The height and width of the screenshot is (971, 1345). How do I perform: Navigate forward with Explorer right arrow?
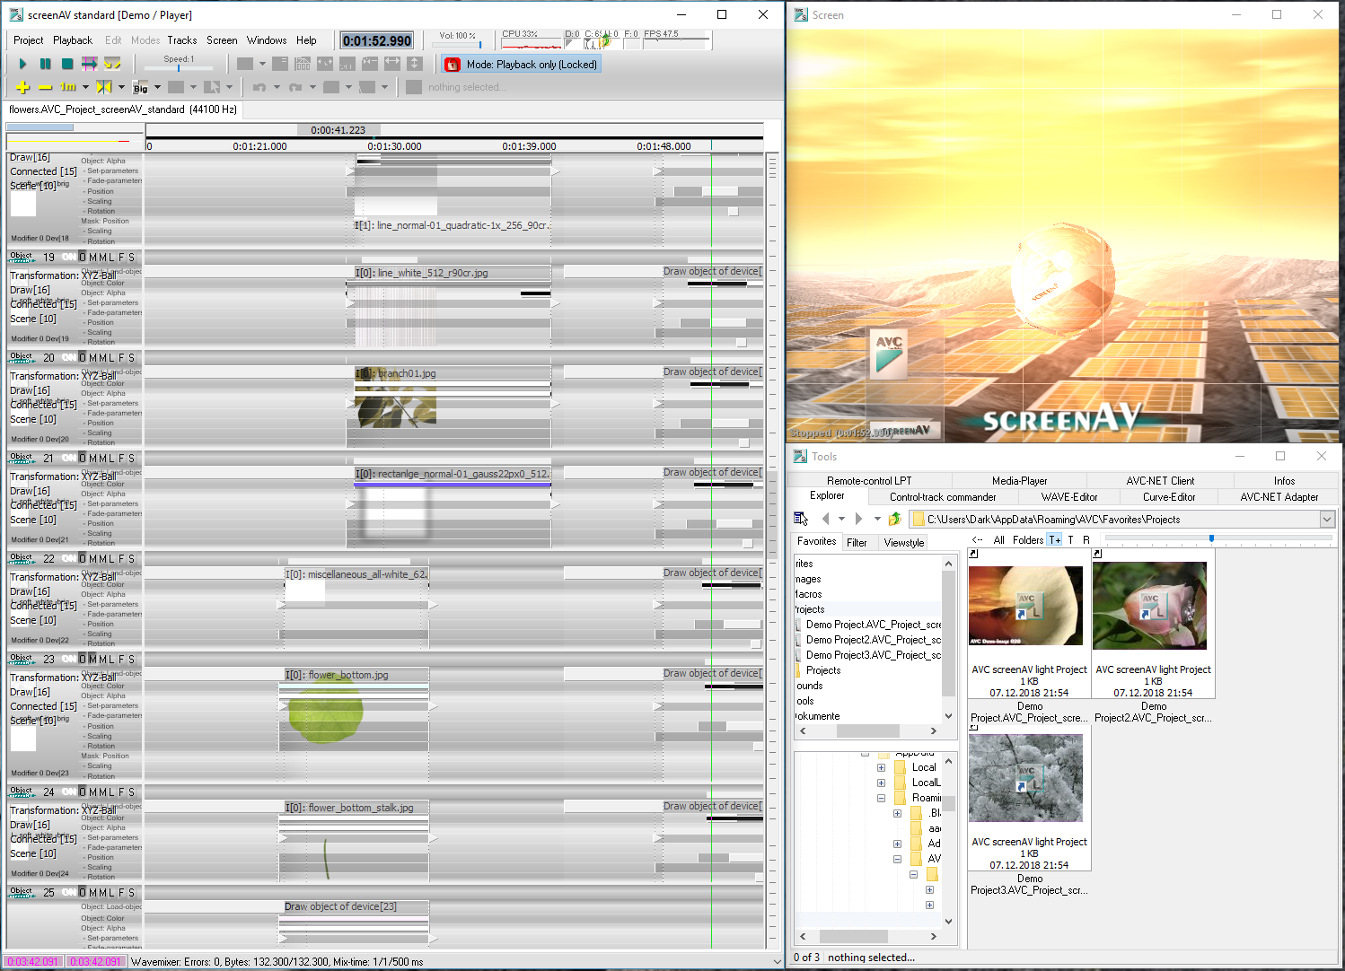click(858, 519)
